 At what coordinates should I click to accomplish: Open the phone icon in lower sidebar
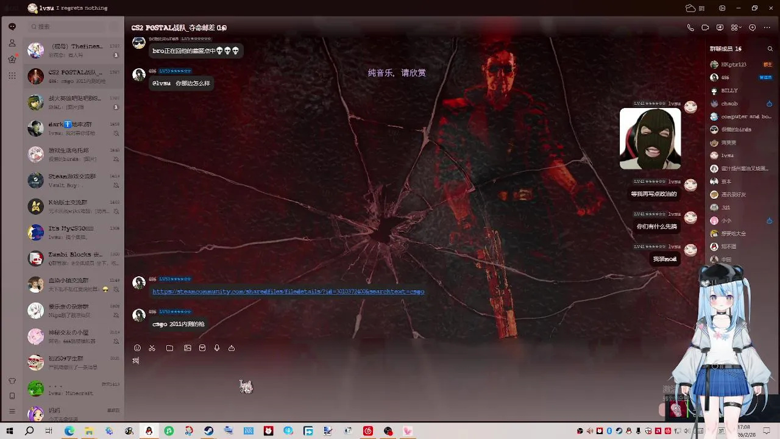coord(12,396)
